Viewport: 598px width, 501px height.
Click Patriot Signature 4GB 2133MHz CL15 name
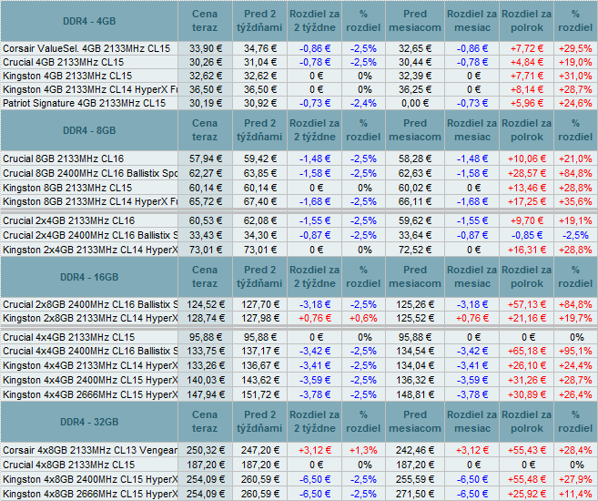[85, 104]
